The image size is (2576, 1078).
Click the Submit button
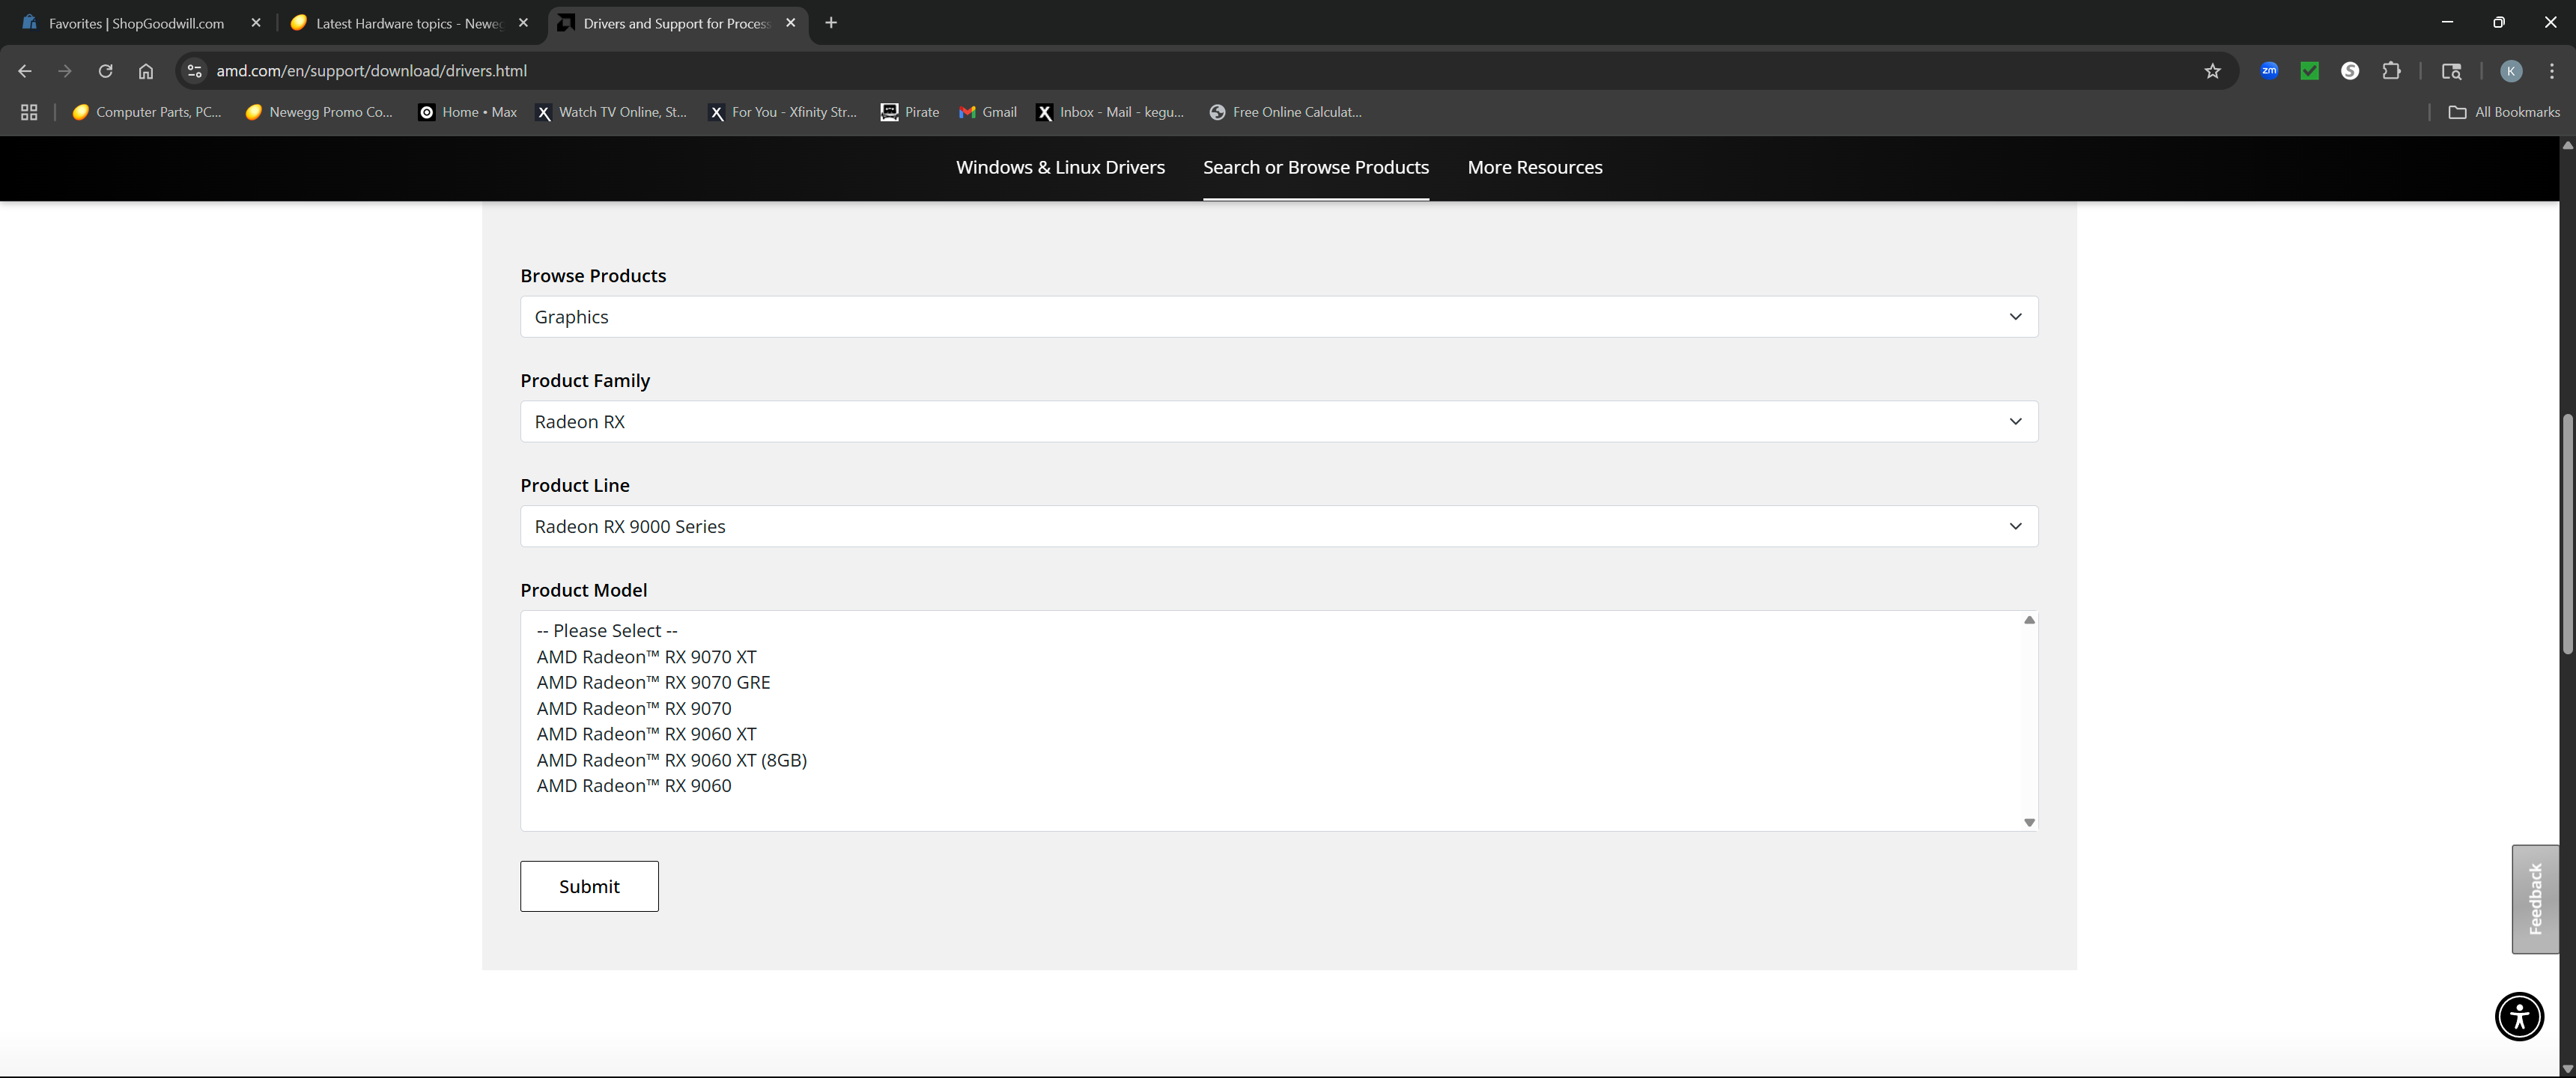click(x=589, y=886)
